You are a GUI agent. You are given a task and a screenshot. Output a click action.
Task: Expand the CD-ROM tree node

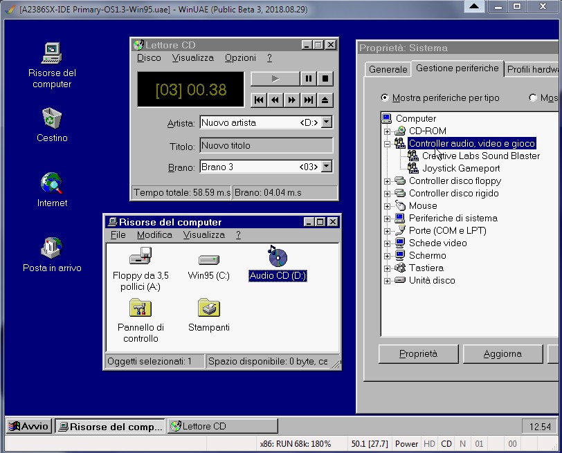coord(388,131)
